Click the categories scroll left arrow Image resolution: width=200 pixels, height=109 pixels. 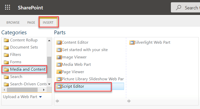[4, 90]
